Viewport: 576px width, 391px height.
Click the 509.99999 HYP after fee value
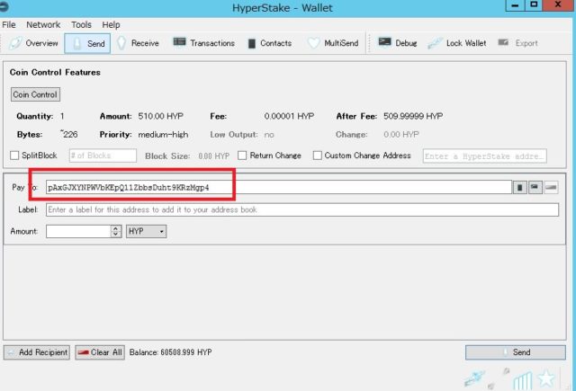[x=413, y=116]
